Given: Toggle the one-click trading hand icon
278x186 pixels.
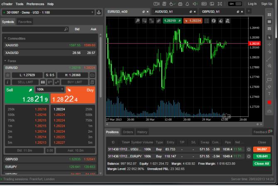Looking at the screenshot, I should coord(172,4).
